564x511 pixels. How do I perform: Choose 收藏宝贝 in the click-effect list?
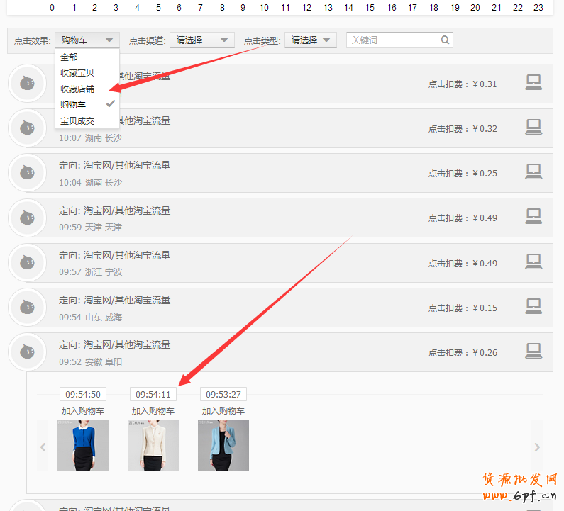point(87,73)
